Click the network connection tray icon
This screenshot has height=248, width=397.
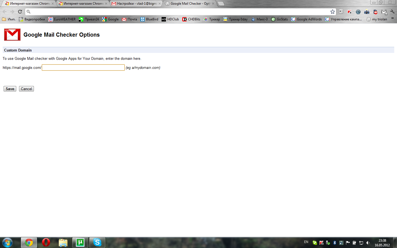(361, 243)
